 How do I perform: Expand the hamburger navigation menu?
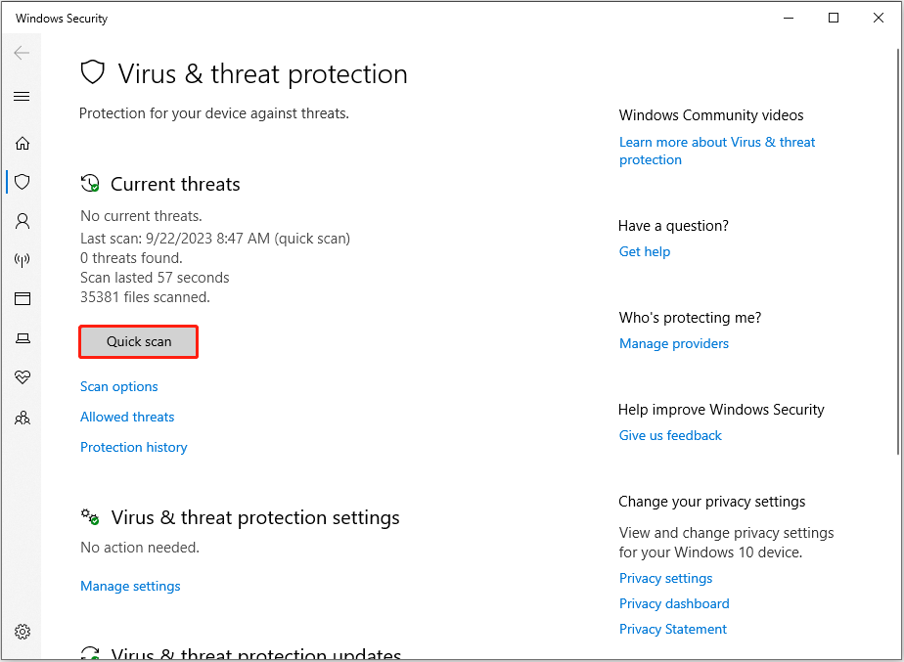(22, 96)
